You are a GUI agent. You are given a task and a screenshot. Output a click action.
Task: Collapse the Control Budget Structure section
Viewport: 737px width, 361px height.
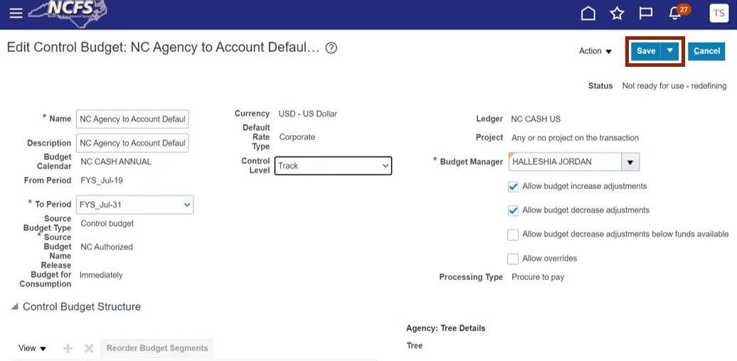[x=15, y=307]
